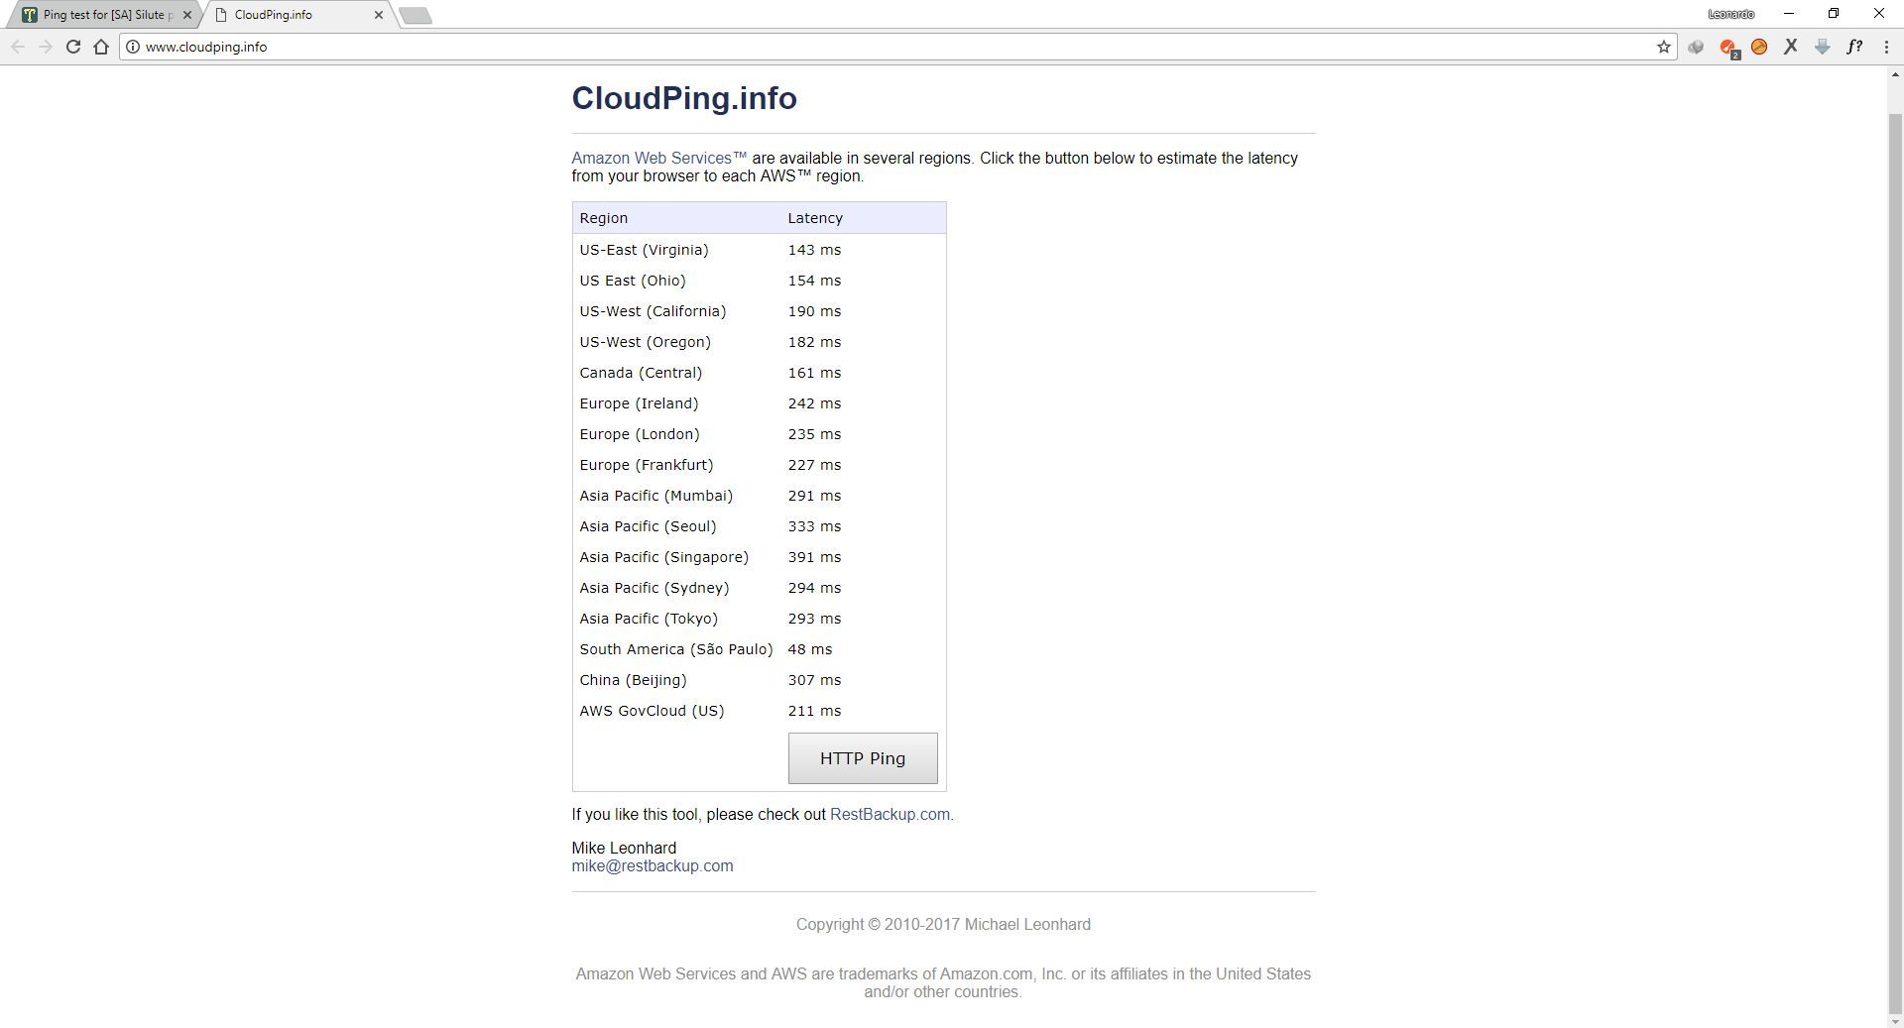The image size is (1904, 1028).
Task: Open a new tab
Action: coord(416,15)
